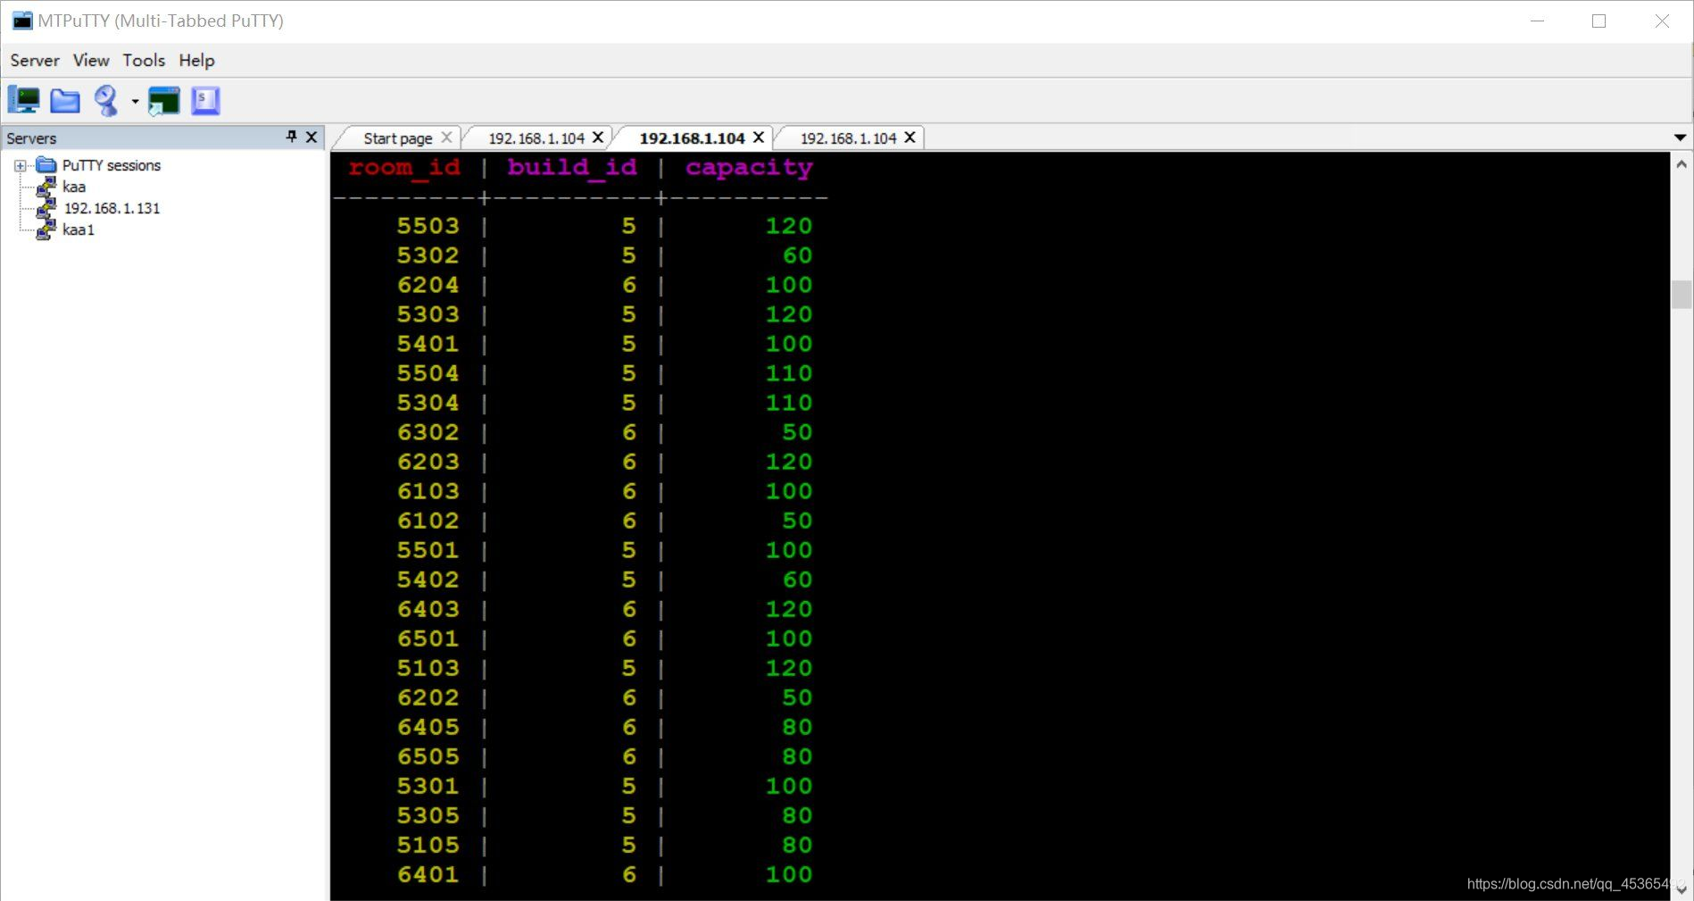
Task: Click the capacity column header text
Action: coord(749,168)
